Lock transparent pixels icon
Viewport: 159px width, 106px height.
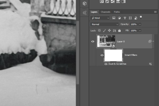[x=99, y=30]
